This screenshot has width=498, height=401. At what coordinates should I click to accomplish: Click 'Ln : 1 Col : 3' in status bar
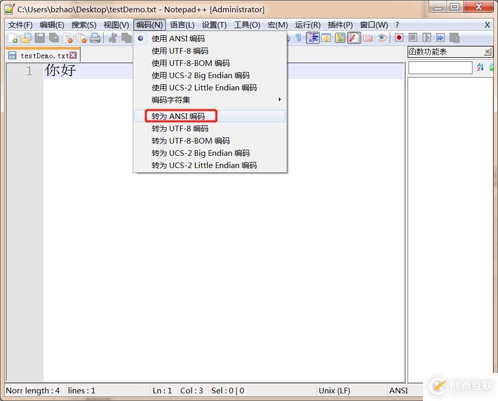pyautogui.click(x=178, y=390)
